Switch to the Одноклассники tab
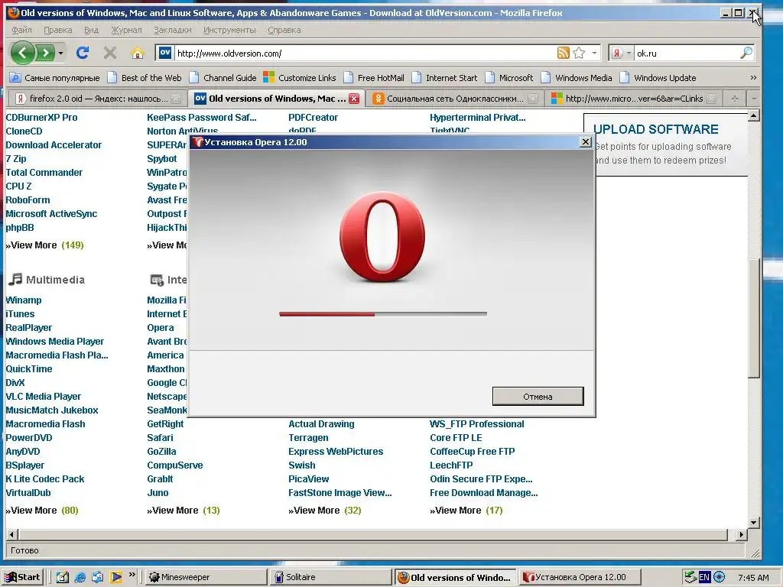The height and width of the screenshot is (587, 783). [x=455, y=99]
